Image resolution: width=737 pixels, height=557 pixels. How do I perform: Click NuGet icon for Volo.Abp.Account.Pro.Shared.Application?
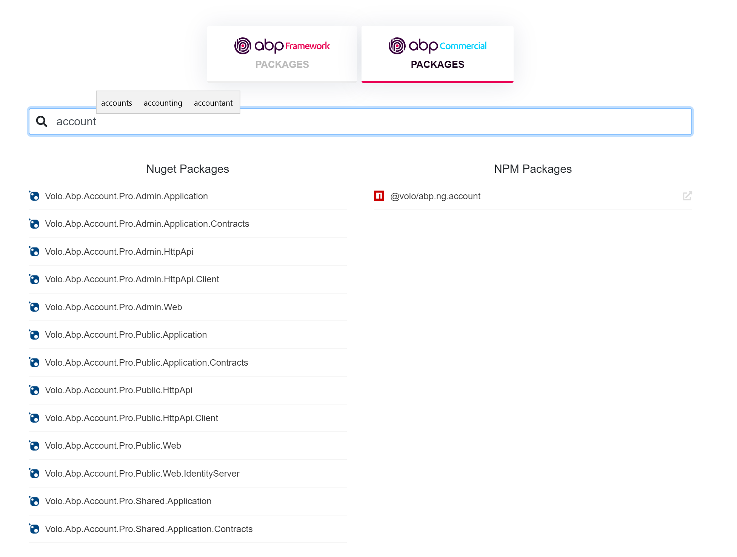34,501
